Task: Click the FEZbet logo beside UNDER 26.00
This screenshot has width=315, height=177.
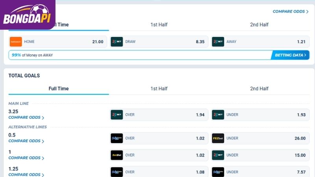Action: pos(218,138)
